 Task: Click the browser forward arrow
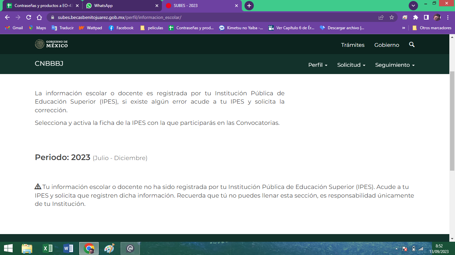[18, 17]
